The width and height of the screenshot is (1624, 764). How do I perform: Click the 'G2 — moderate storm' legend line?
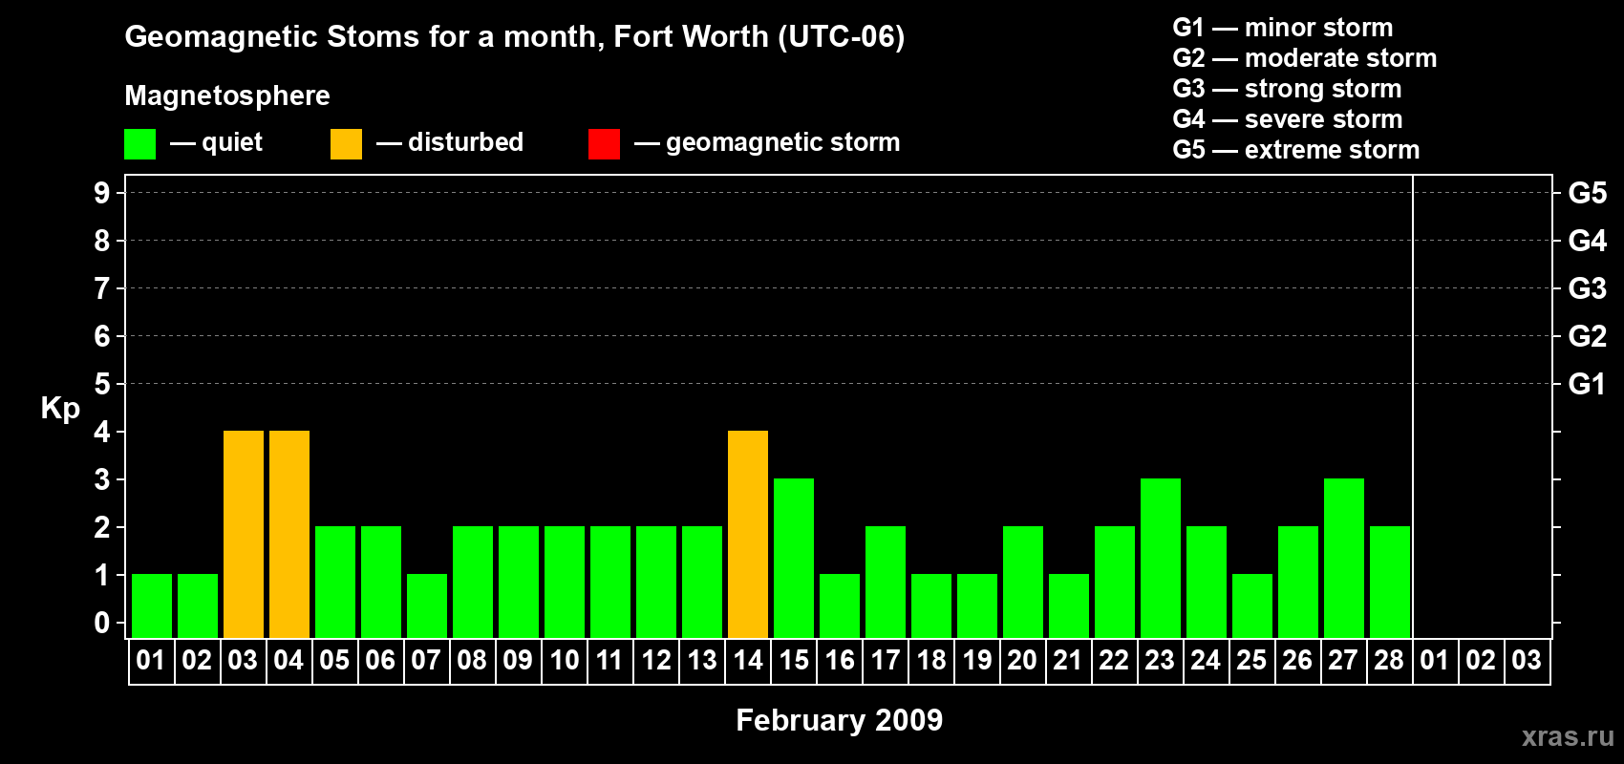(x=1304, y=58)
